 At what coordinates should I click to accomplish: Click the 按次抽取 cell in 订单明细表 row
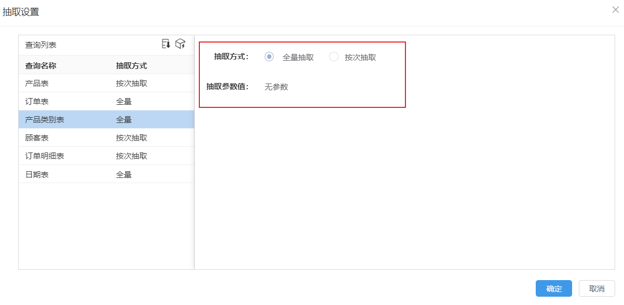tap(131, 156)
